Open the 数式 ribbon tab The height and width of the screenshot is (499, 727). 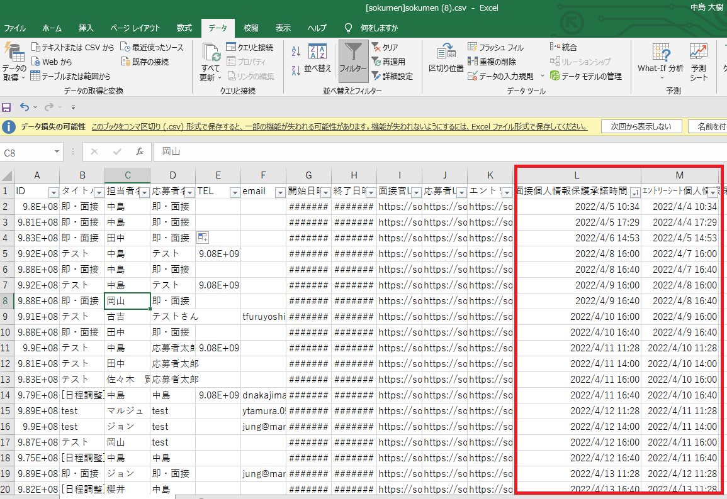pyautogui.click(x=184, y=28)
